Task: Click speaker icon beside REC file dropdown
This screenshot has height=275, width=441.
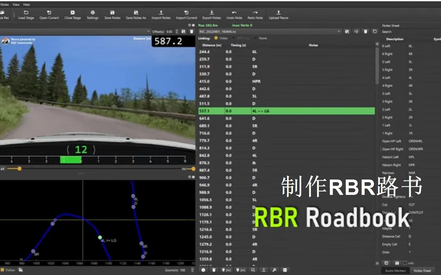Action: (356, 31)
